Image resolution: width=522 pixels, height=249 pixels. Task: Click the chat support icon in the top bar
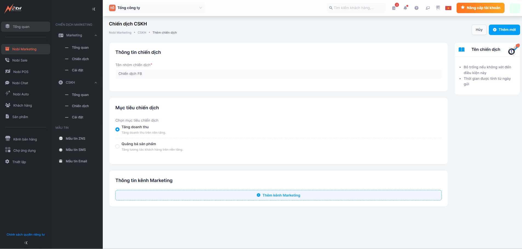[x=427, y=8]
